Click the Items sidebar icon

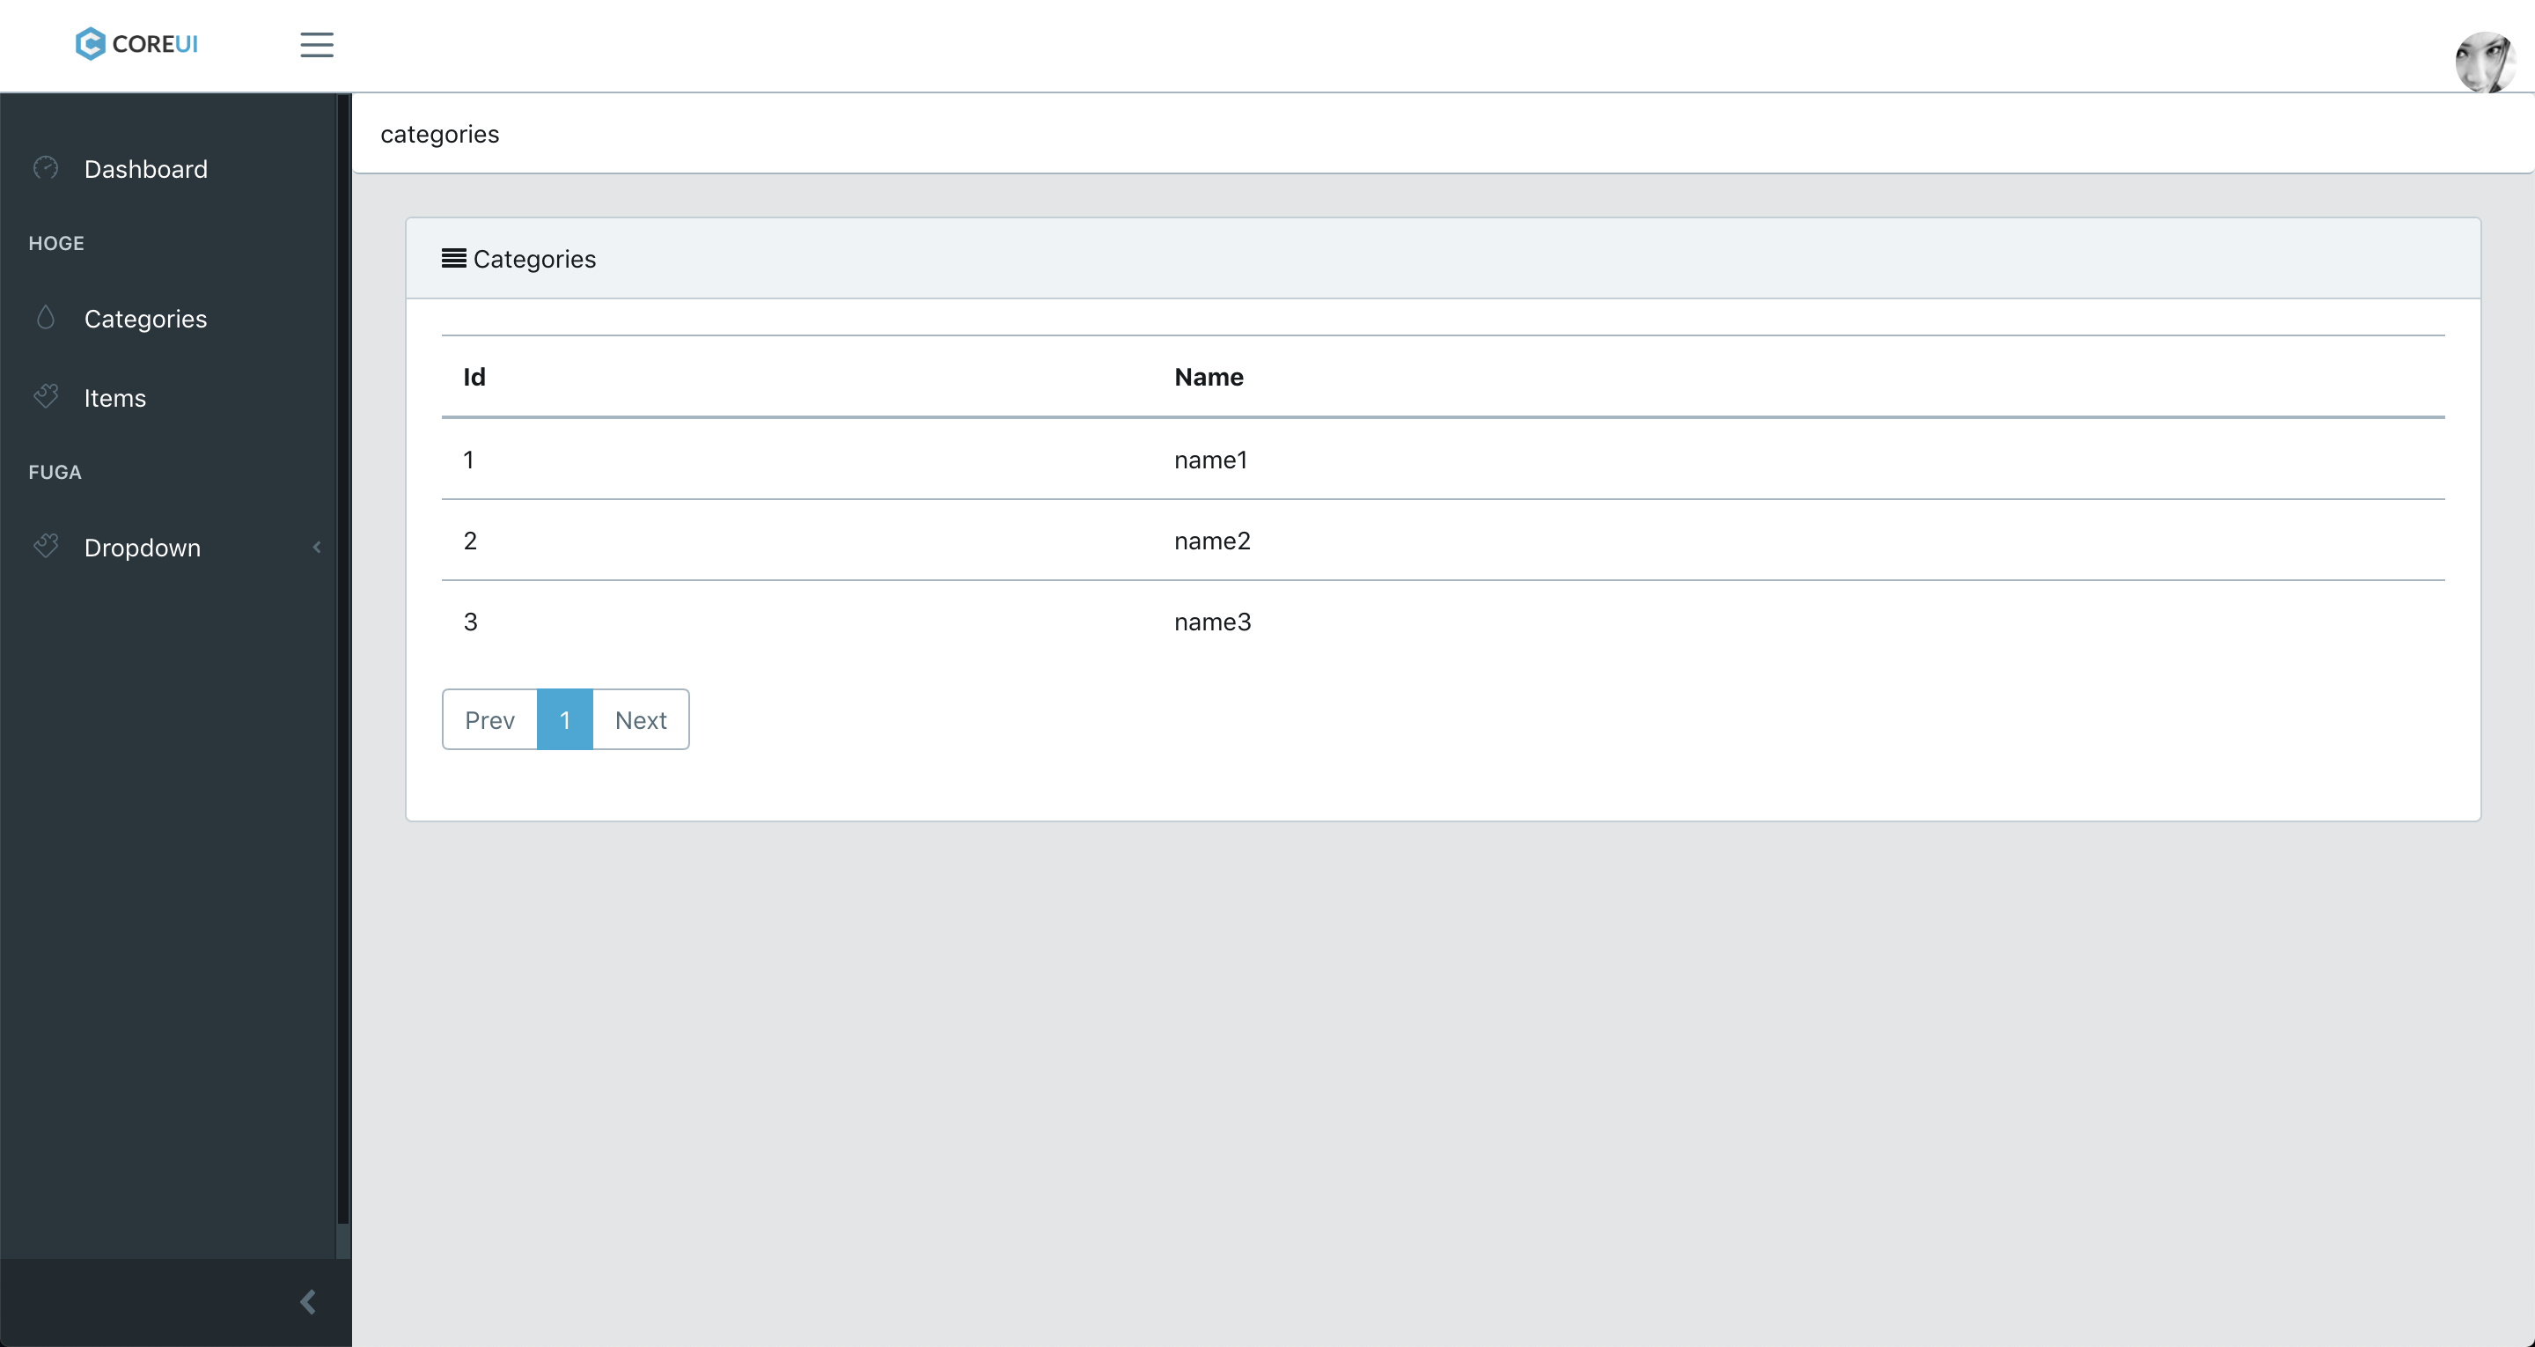(x=45, y=398)
